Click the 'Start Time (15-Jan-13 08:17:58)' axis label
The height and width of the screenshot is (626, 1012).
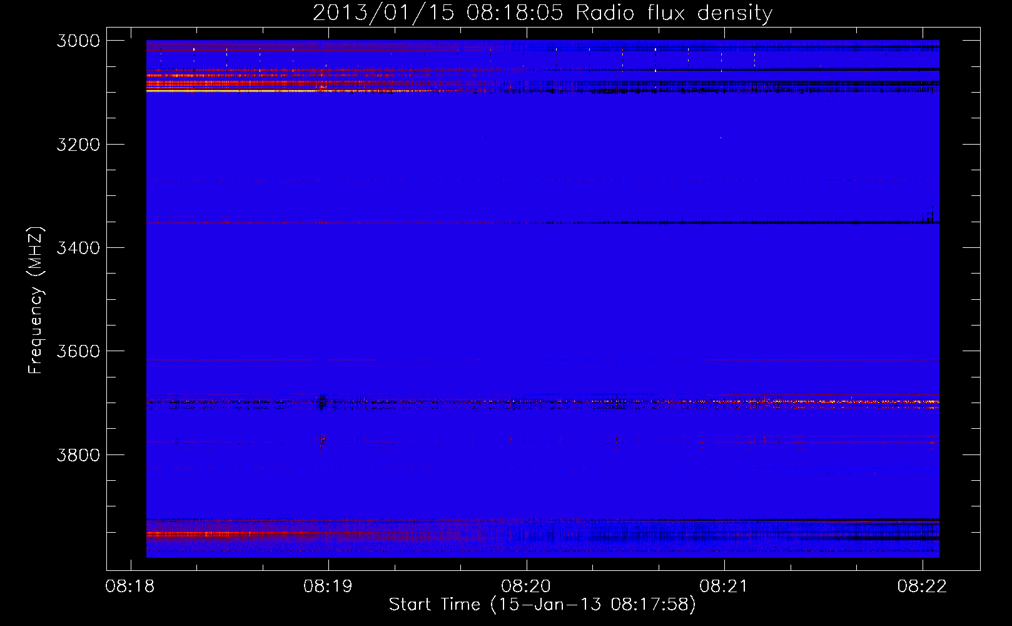click(542, 605)
